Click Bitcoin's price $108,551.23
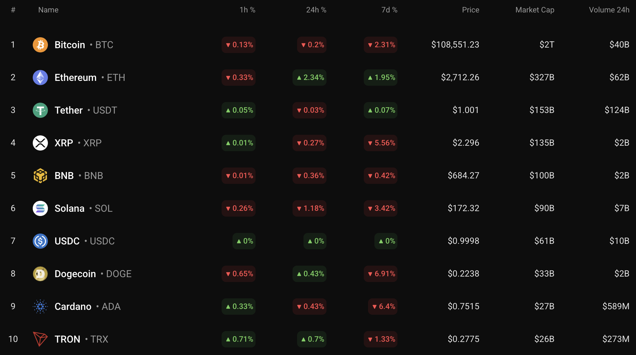This screenshot has height=355, width=636. pos(455,45)
